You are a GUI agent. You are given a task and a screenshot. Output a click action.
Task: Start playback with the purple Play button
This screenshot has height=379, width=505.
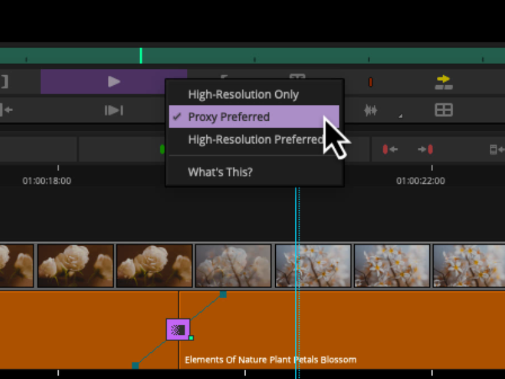click(114, 81)
